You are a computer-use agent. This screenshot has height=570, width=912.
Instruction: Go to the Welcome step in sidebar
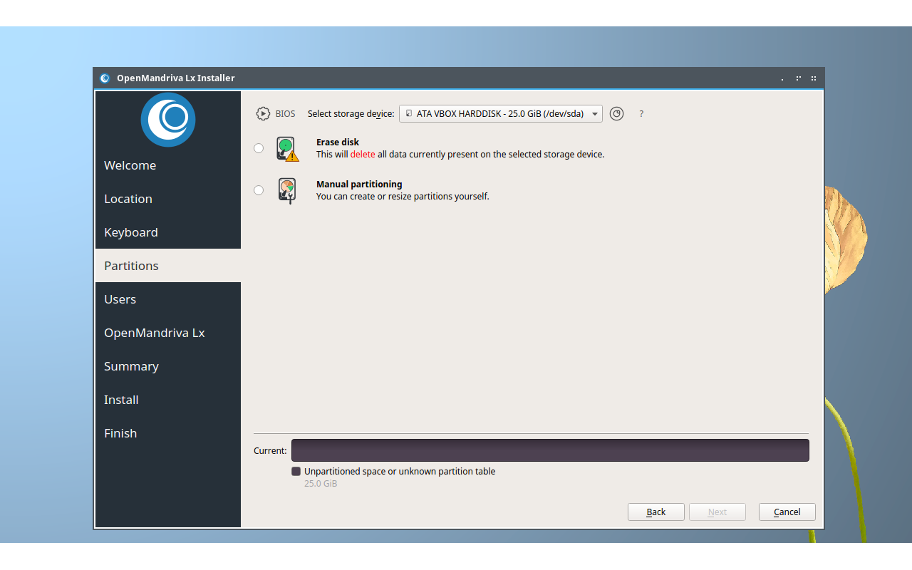pyautogui.click(x=130, y=165)
